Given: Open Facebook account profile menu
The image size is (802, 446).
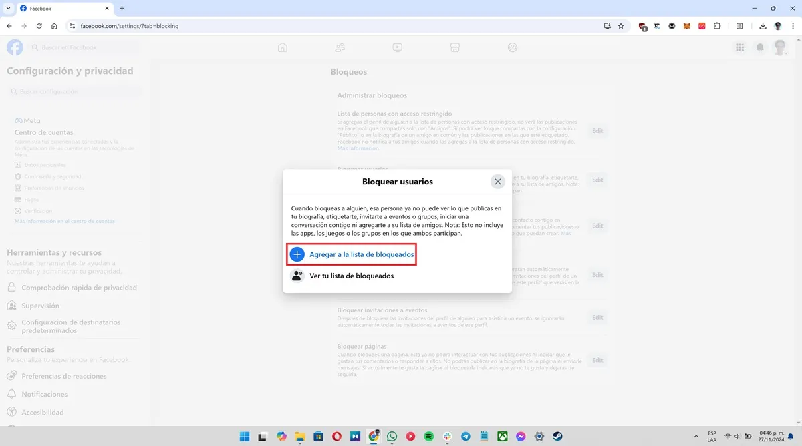Looking at the screenshot, I should tap(779, 47).
